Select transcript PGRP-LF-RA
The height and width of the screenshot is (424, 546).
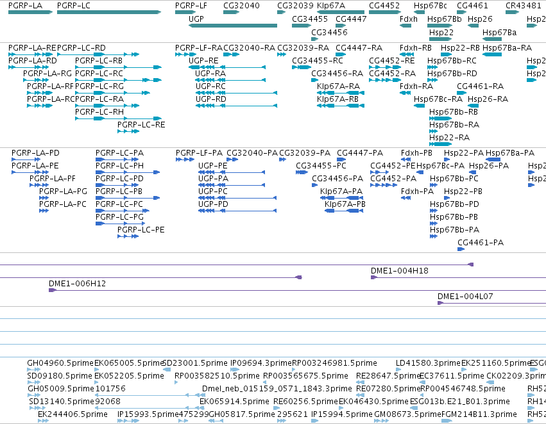[x=186, y=54]
